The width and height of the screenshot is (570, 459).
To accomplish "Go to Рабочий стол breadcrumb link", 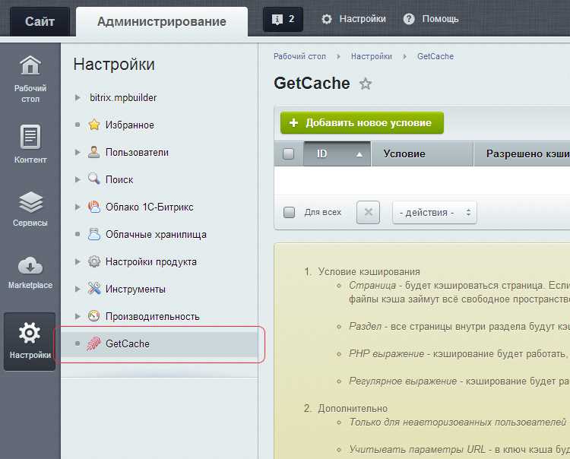I will coord(299,56).
